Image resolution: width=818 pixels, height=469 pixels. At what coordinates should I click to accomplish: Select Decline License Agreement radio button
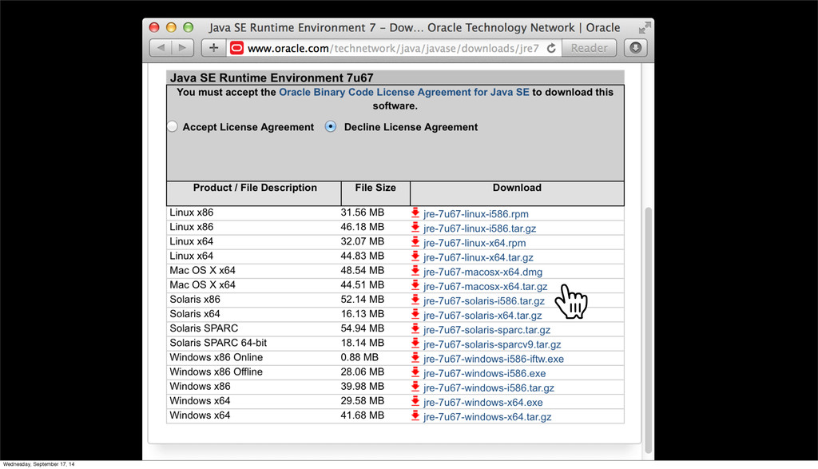click(x=331, y=127)
